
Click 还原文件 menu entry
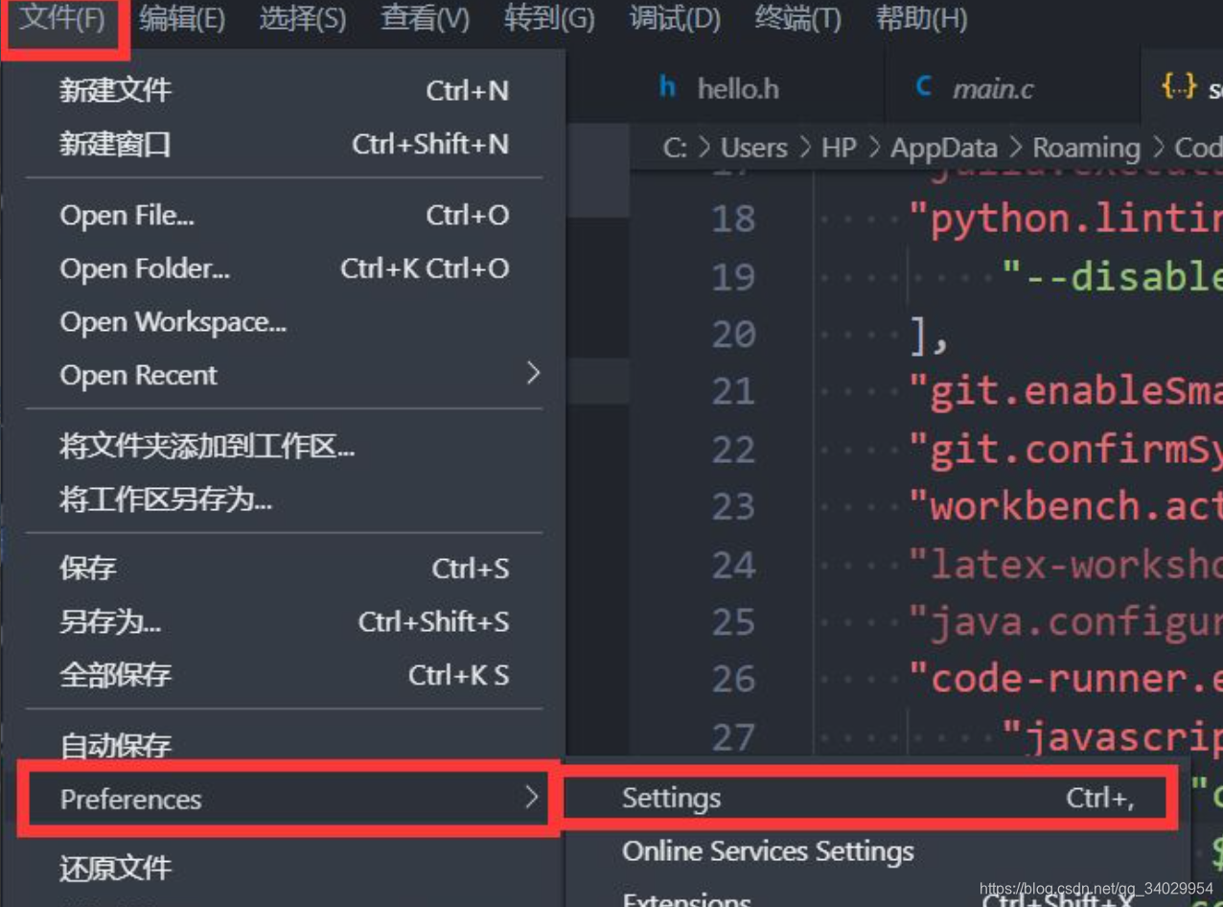(284, 868)
